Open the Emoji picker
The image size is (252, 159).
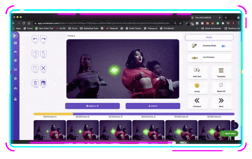[197, 88]
